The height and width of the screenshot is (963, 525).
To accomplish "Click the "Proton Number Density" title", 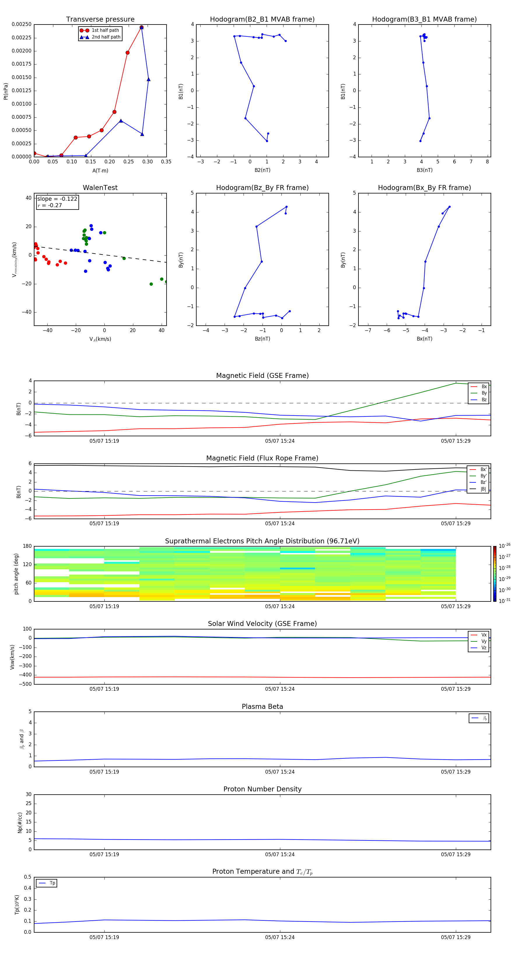I will 262,789.
